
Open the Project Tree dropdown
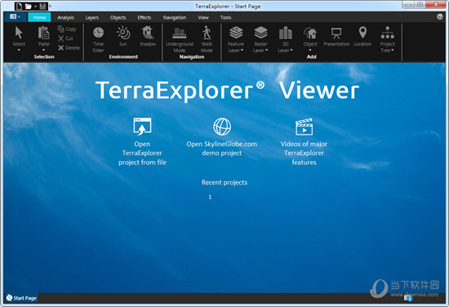coord(388,39)
